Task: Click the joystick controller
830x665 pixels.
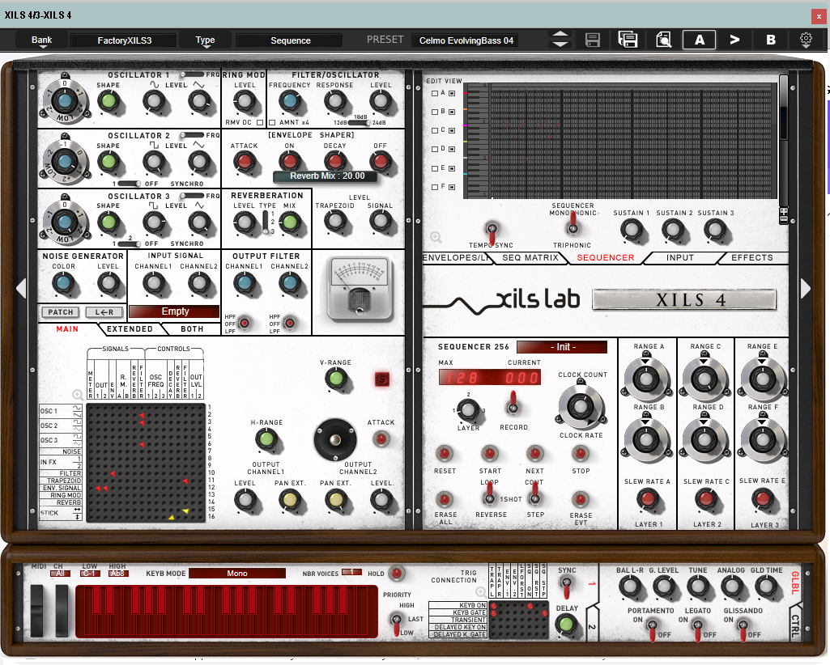Action: pos(335,439)
